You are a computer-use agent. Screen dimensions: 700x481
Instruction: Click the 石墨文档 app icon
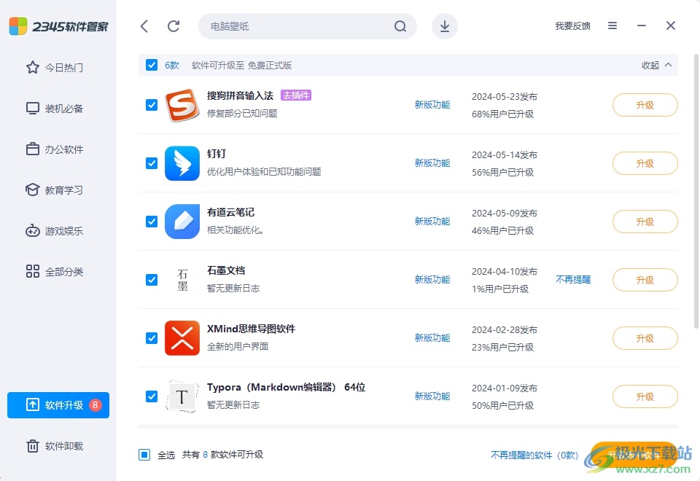182,280
